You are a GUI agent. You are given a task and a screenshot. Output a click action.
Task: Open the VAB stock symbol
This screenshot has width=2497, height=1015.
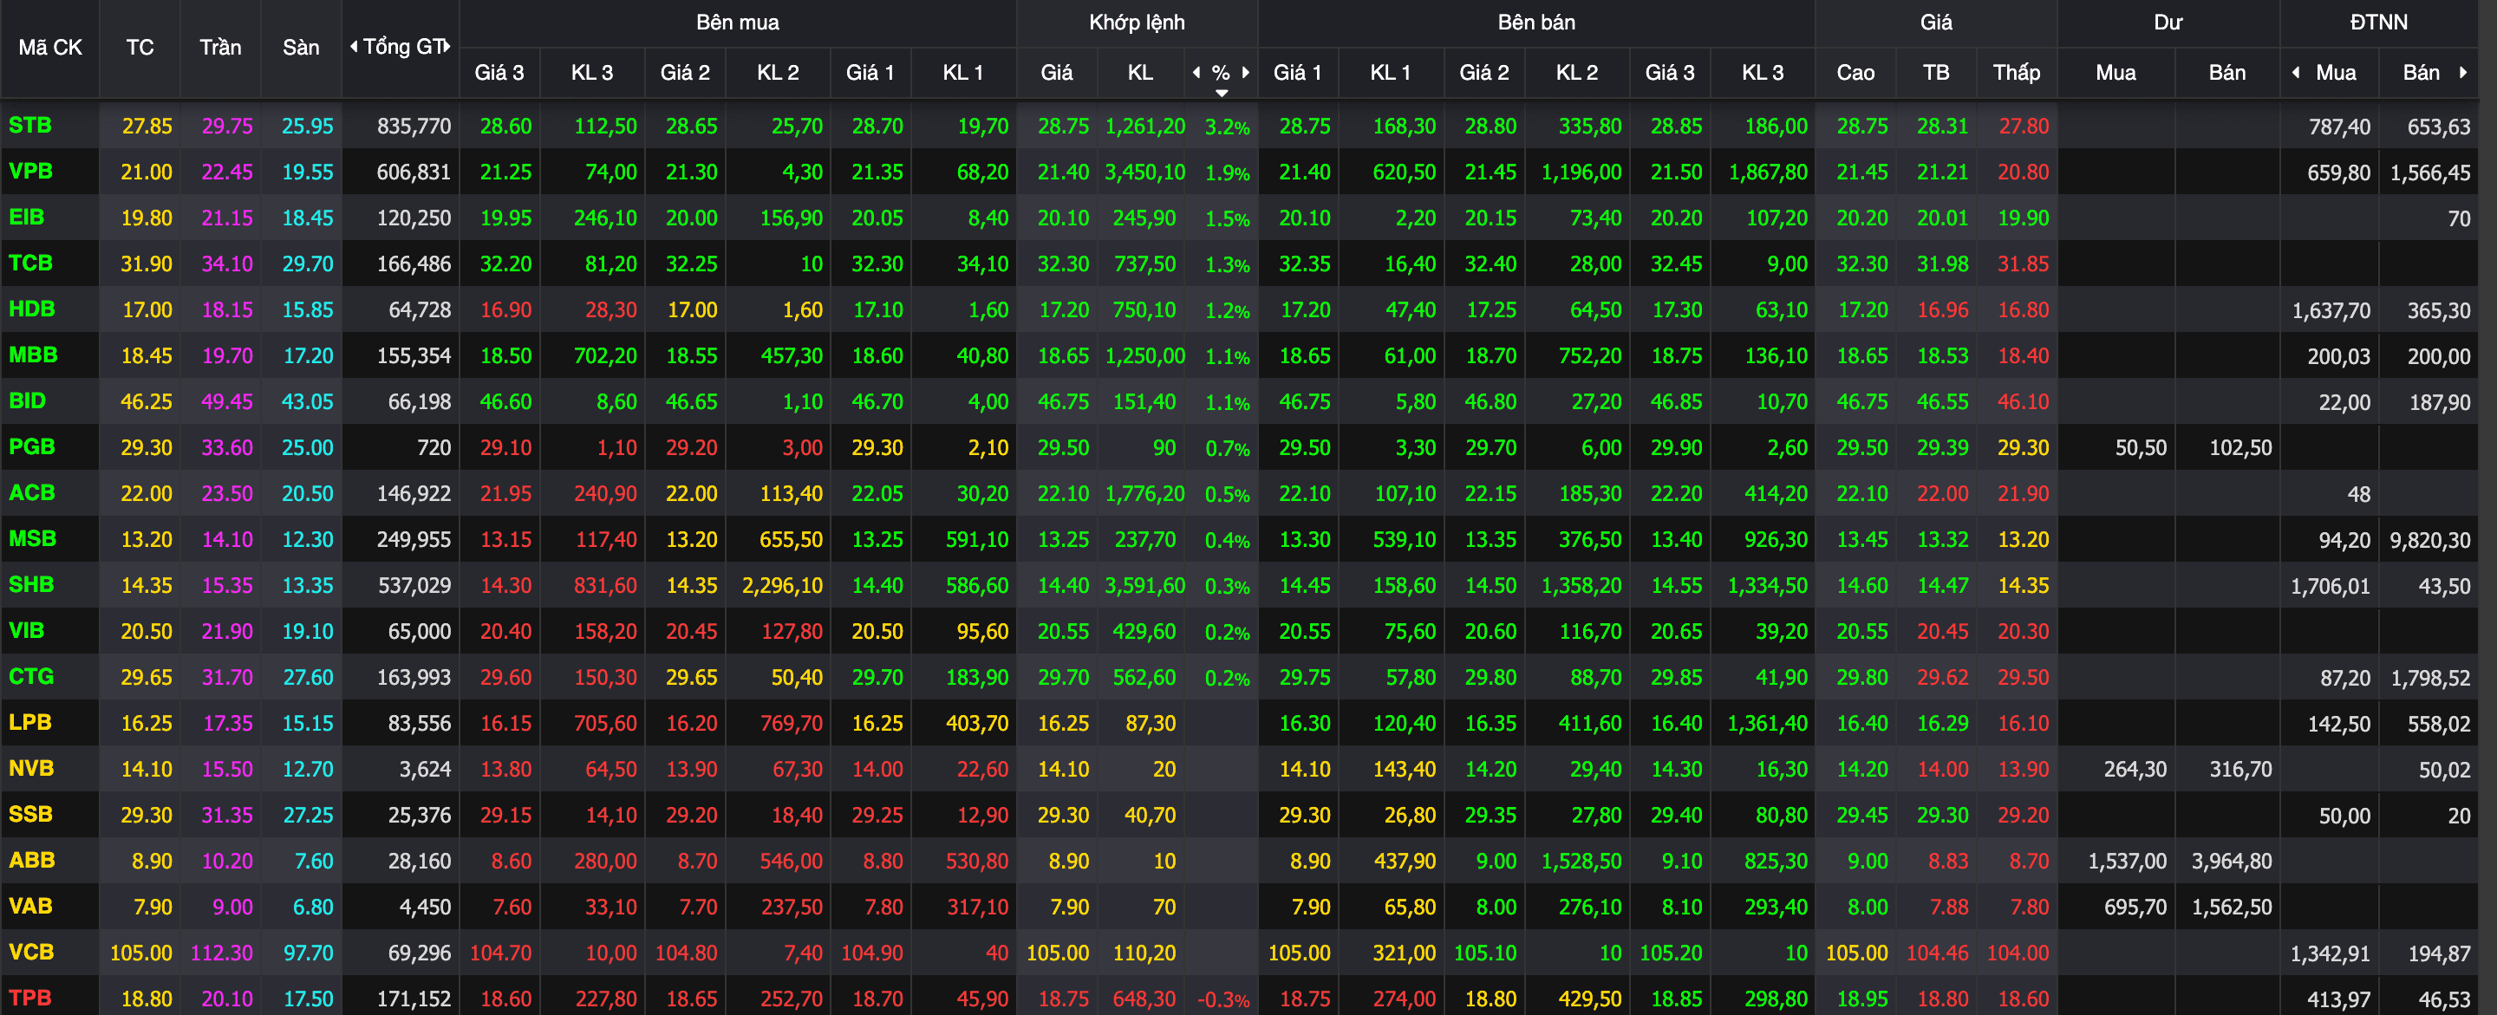(x=30, y=906)
